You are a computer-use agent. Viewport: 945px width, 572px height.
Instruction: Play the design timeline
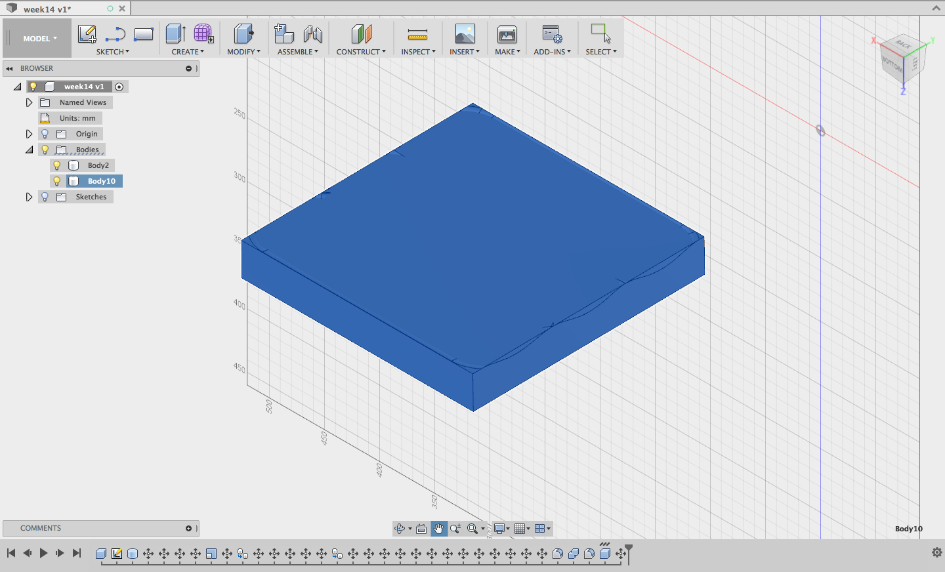point(43,553)
